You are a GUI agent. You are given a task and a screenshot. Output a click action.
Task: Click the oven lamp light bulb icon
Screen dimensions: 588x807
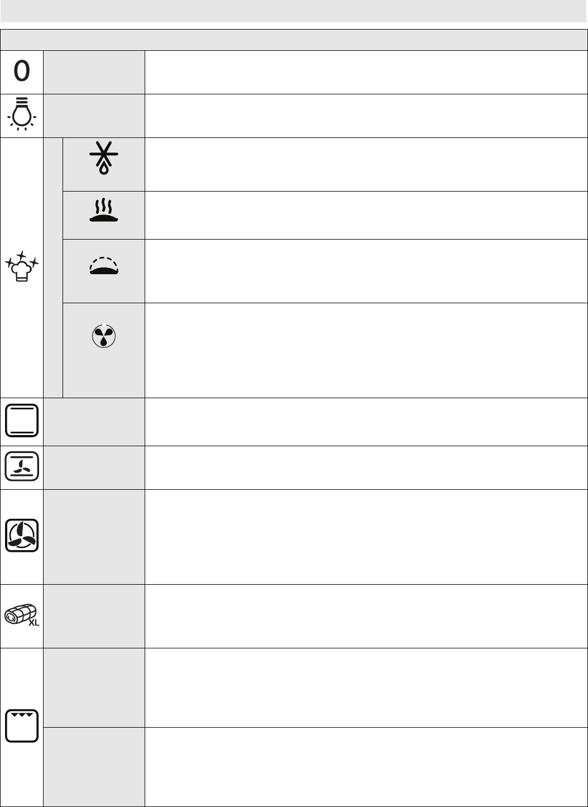coord(22,116)
